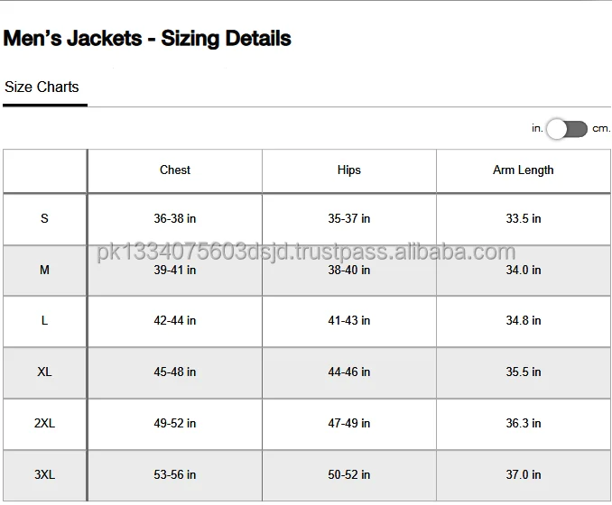Select the XL size row label

44,372
